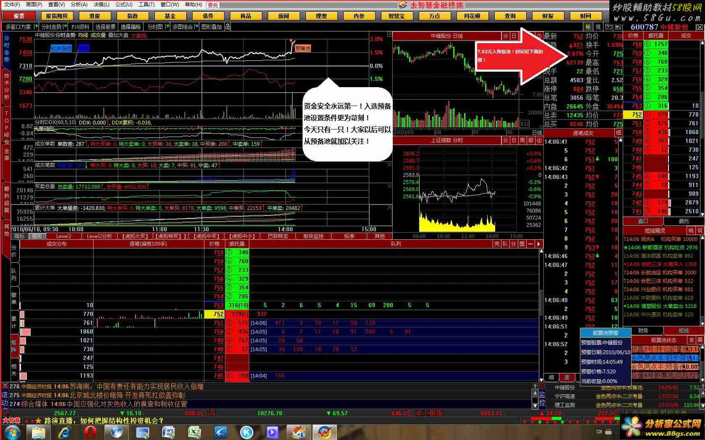Select the TOP综合 left sidebar tab
The width and height of the screenshot is (705, 440).
[x=6, y=125]
